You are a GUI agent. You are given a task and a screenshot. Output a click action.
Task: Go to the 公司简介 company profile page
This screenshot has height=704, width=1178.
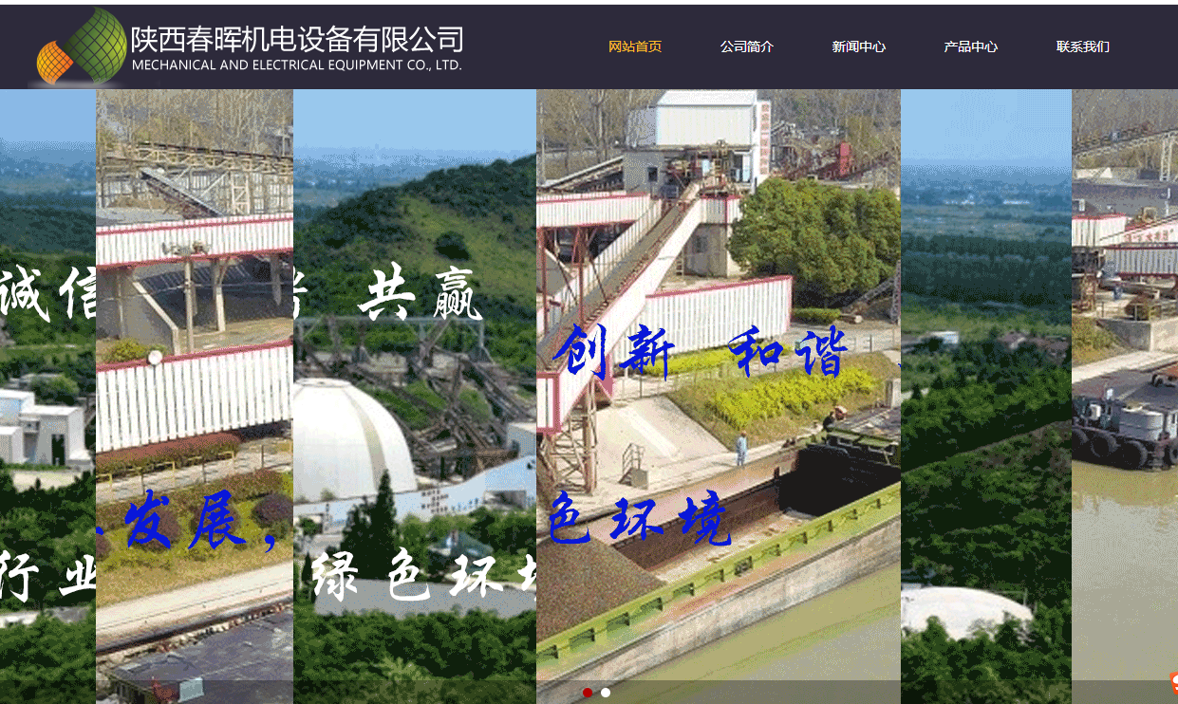[x=746, y=46]
